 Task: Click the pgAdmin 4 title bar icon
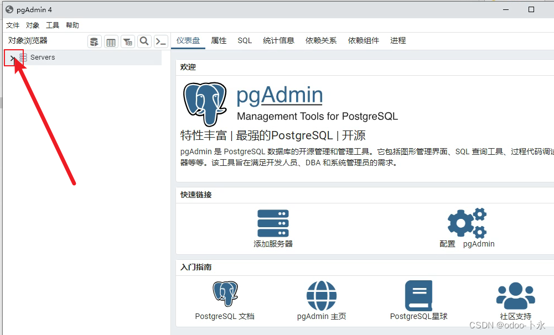[9, 9]
